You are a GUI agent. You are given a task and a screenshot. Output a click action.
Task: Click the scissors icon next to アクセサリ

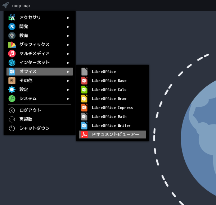12,18
